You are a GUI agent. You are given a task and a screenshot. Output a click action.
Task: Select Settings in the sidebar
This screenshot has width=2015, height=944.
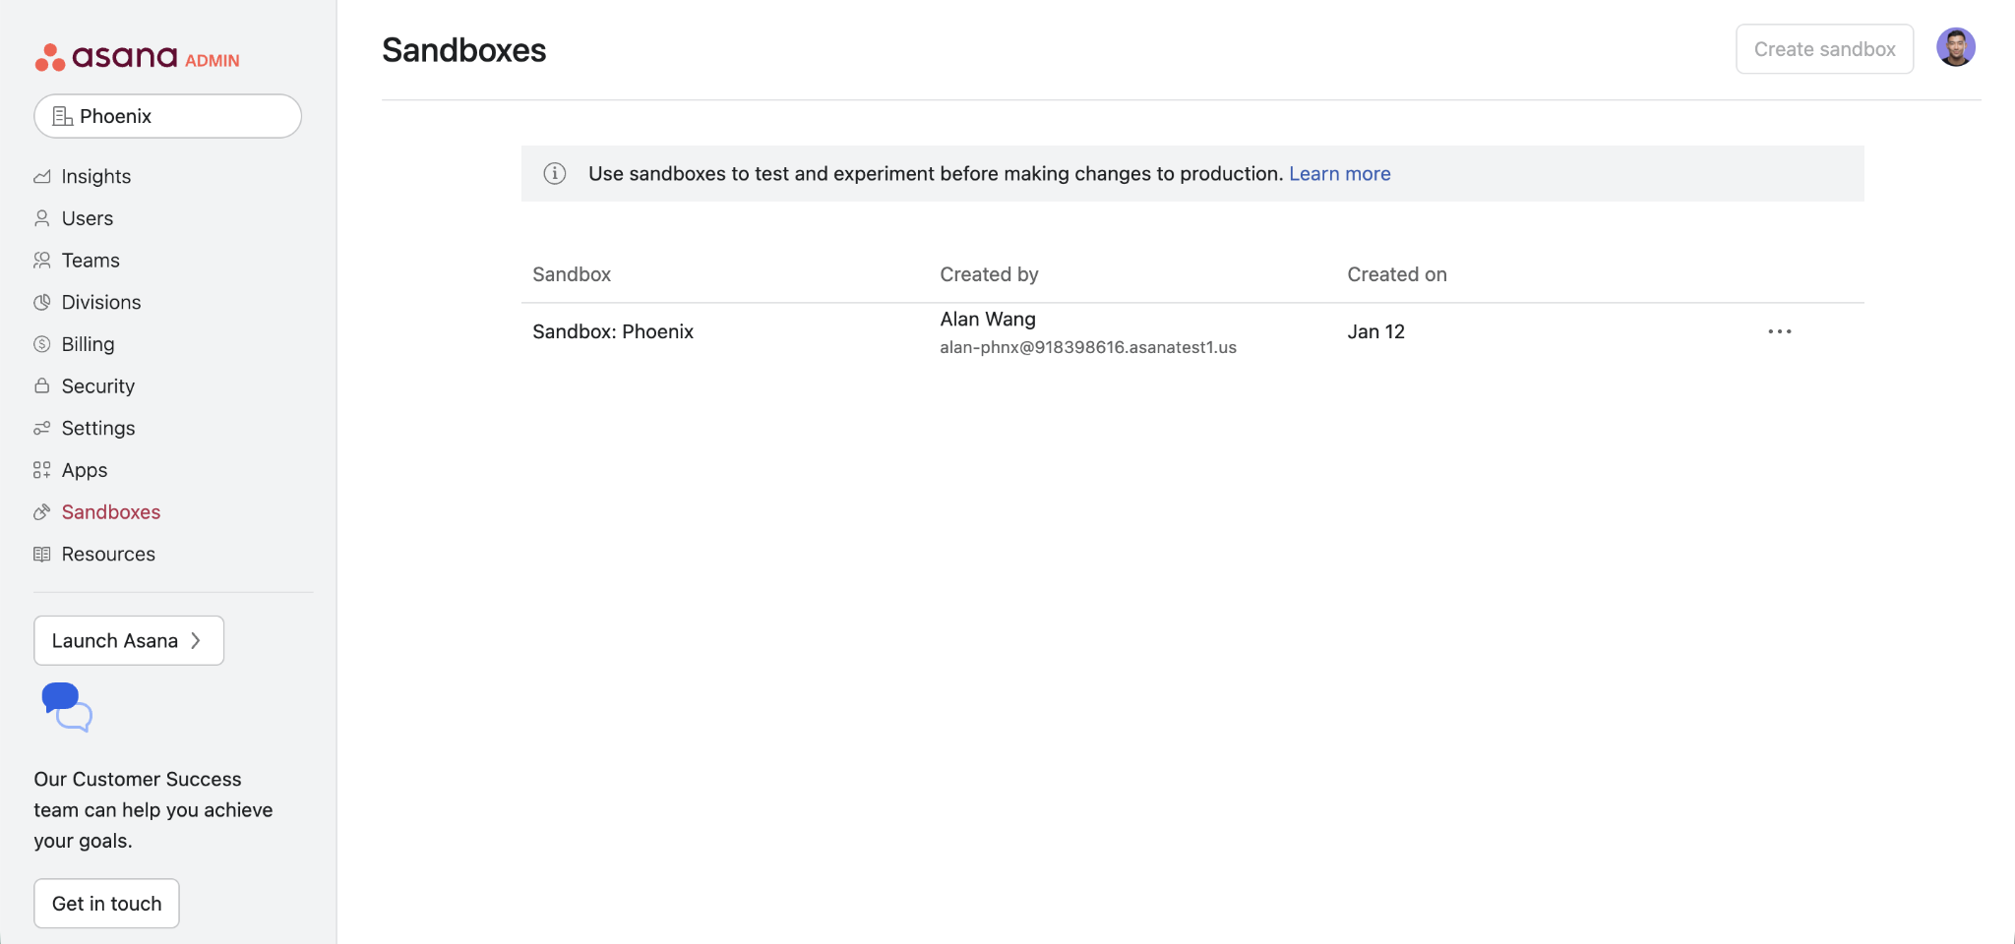tap(97, 429)
